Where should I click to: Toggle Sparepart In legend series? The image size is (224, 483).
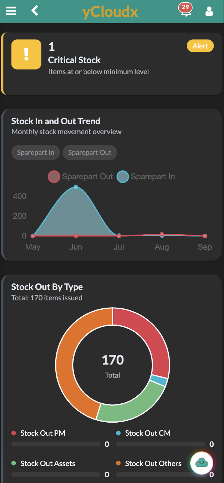tap(146, 177)
